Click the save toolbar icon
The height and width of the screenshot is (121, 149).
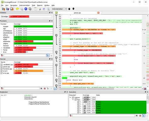12,9
